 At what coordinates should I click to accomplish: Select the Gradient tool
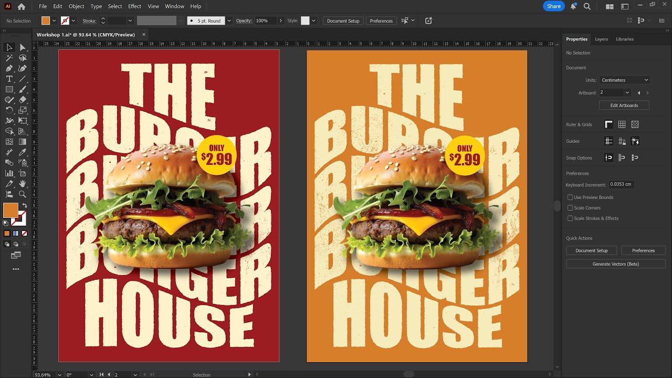tap(23, 142)
